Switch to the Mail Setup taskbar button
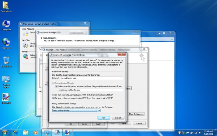This screenshot has width=217, height=136. click(x=57, y=133)
